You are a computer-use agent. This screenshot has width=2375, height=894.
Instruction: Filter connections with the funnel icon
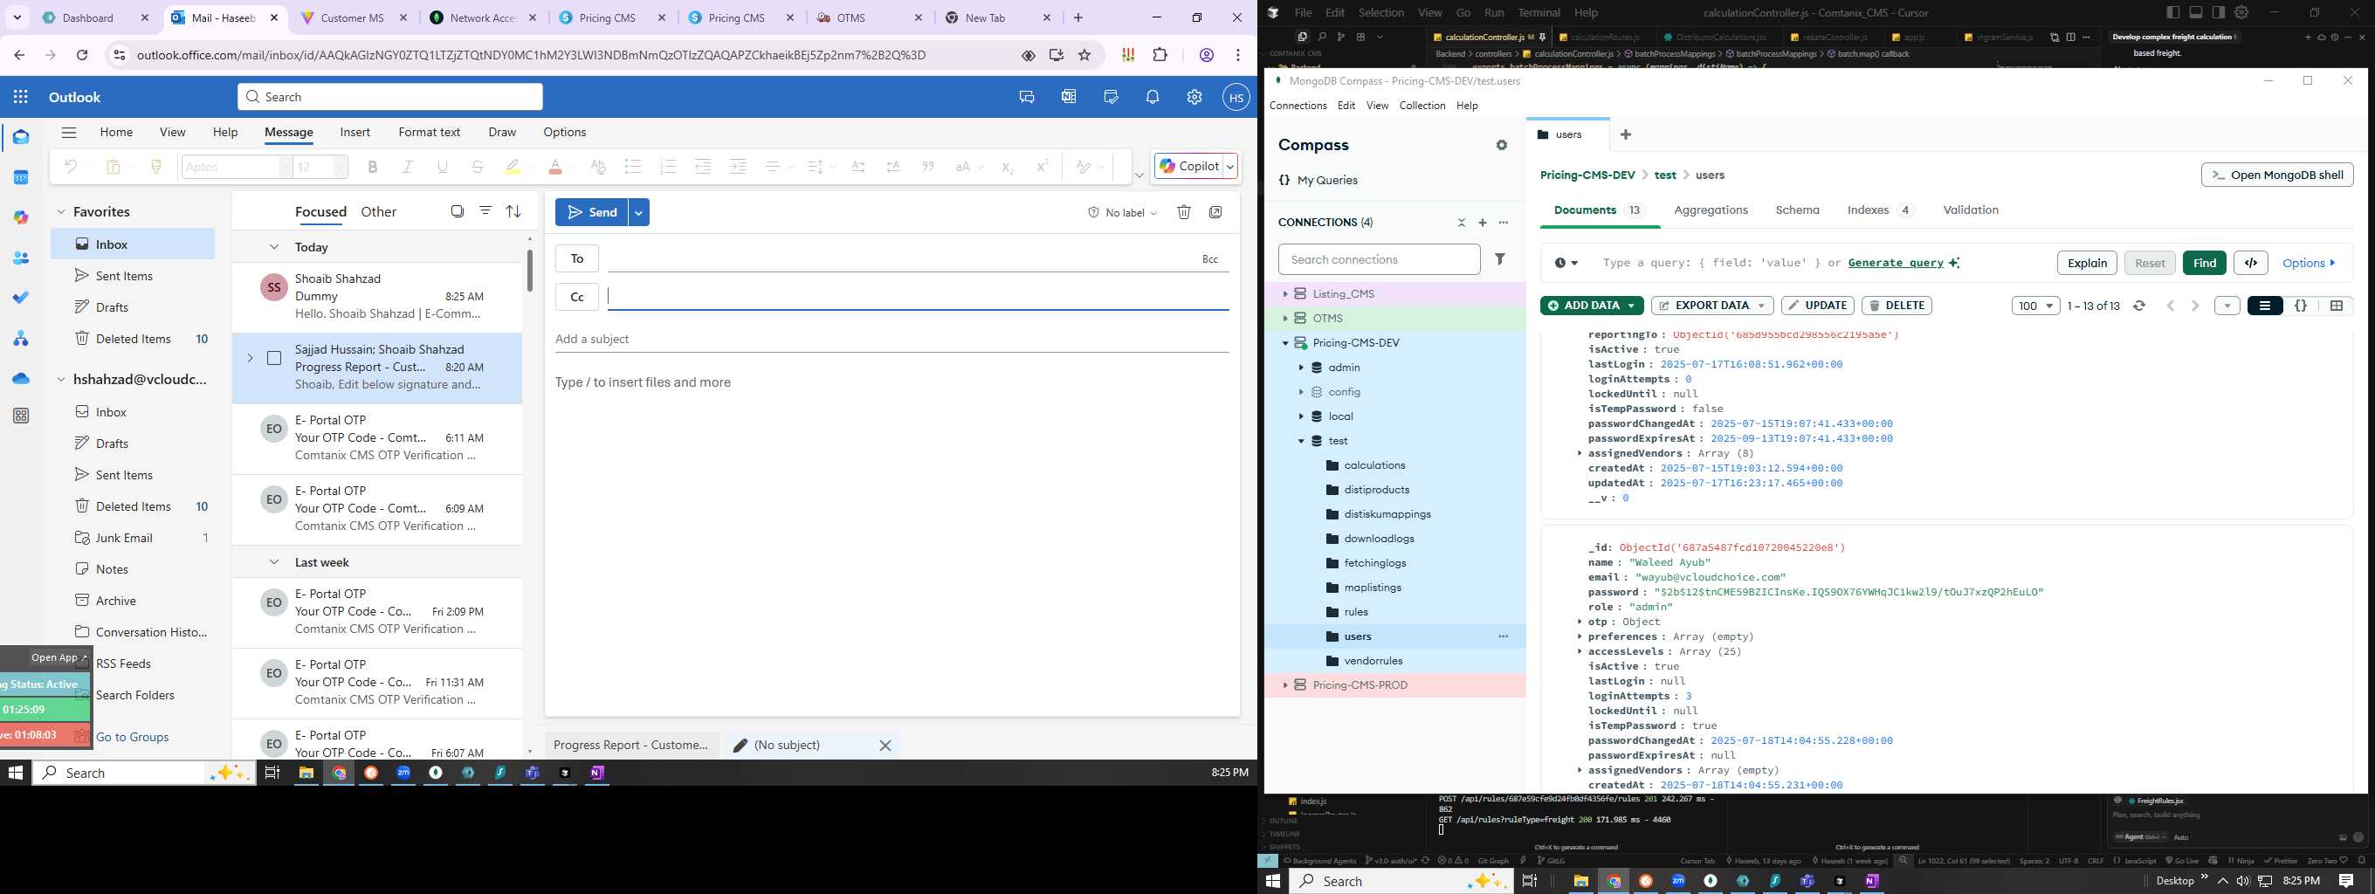click(x=1500, y=259)
